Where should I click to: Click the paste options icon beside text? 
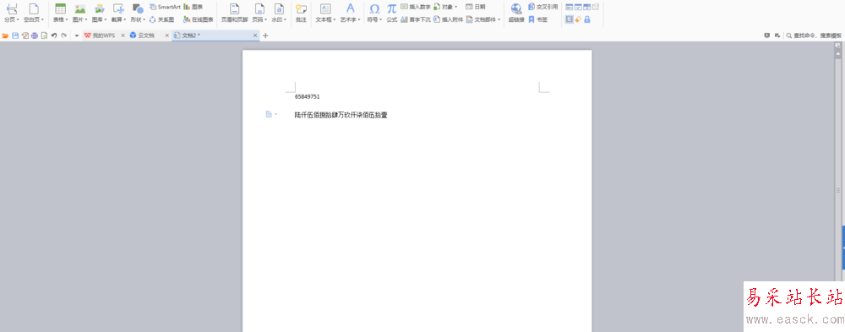coord(270,114)
